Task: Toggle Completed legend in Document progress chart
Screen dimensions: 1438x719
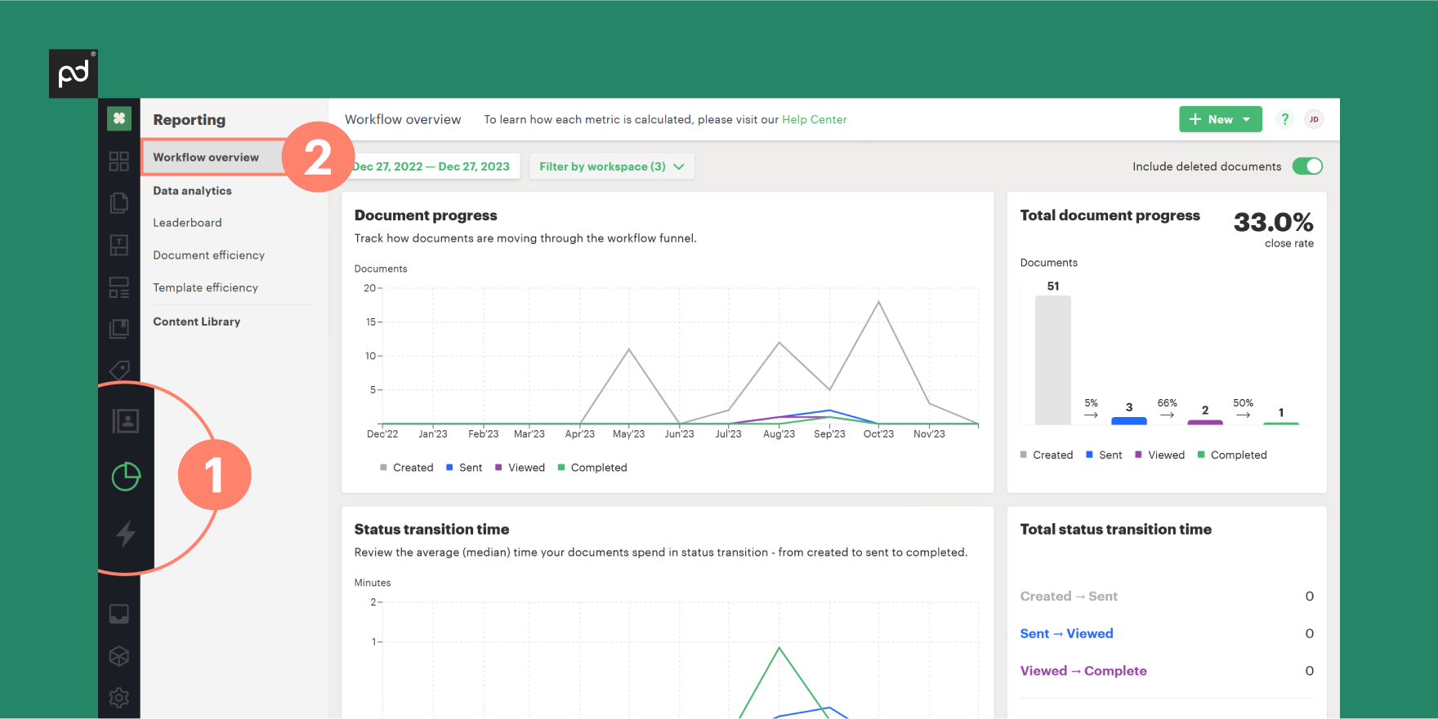Action: pyautogui.click(x=592, y=468)
